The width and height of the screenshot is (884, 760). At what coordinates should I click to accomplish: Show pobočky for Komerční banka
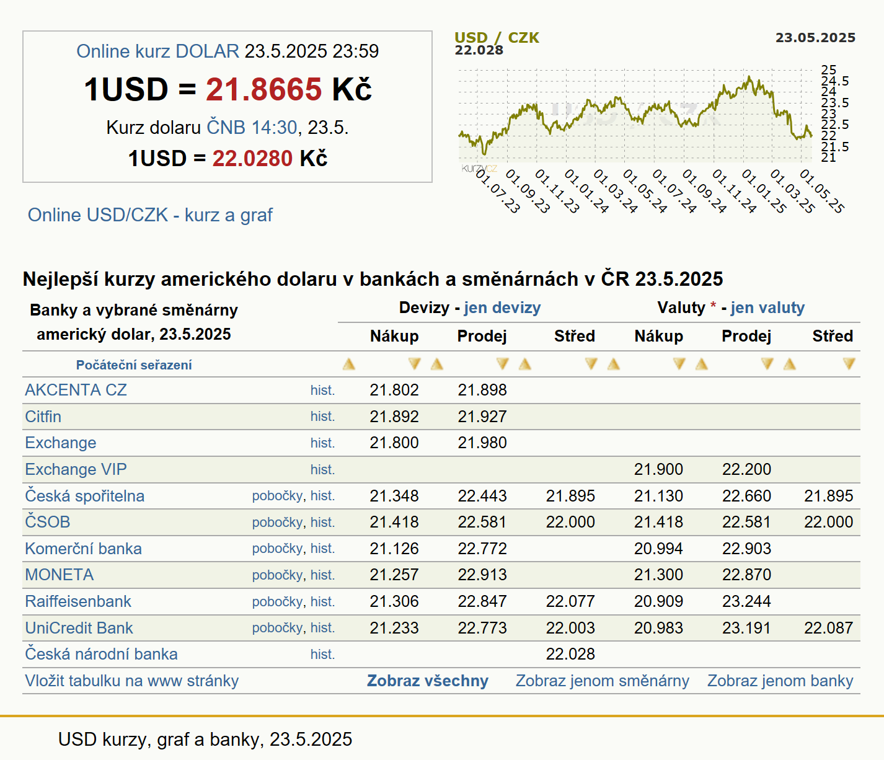tap(277, 549)
